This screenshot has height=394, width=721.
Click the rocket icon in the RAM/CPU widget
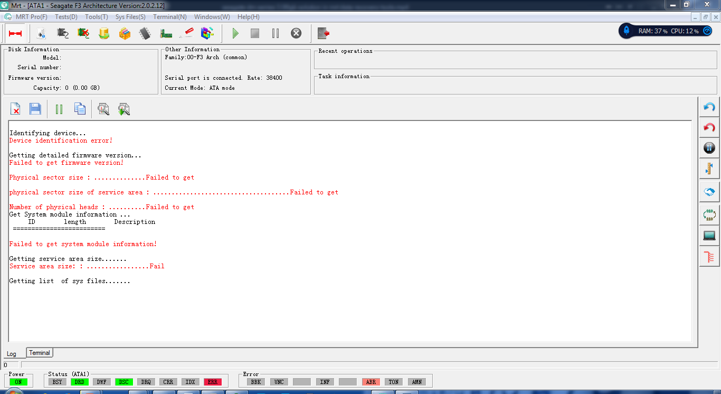tap(627, 31)
